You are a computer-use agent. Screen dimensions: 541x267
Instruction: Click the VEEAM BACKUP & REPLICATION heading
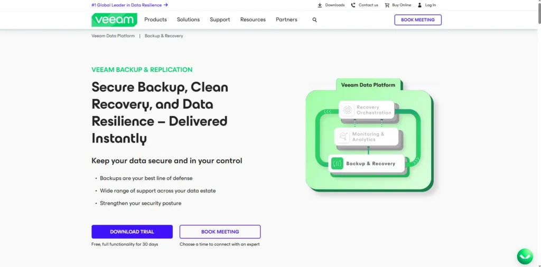coord(142,70)
